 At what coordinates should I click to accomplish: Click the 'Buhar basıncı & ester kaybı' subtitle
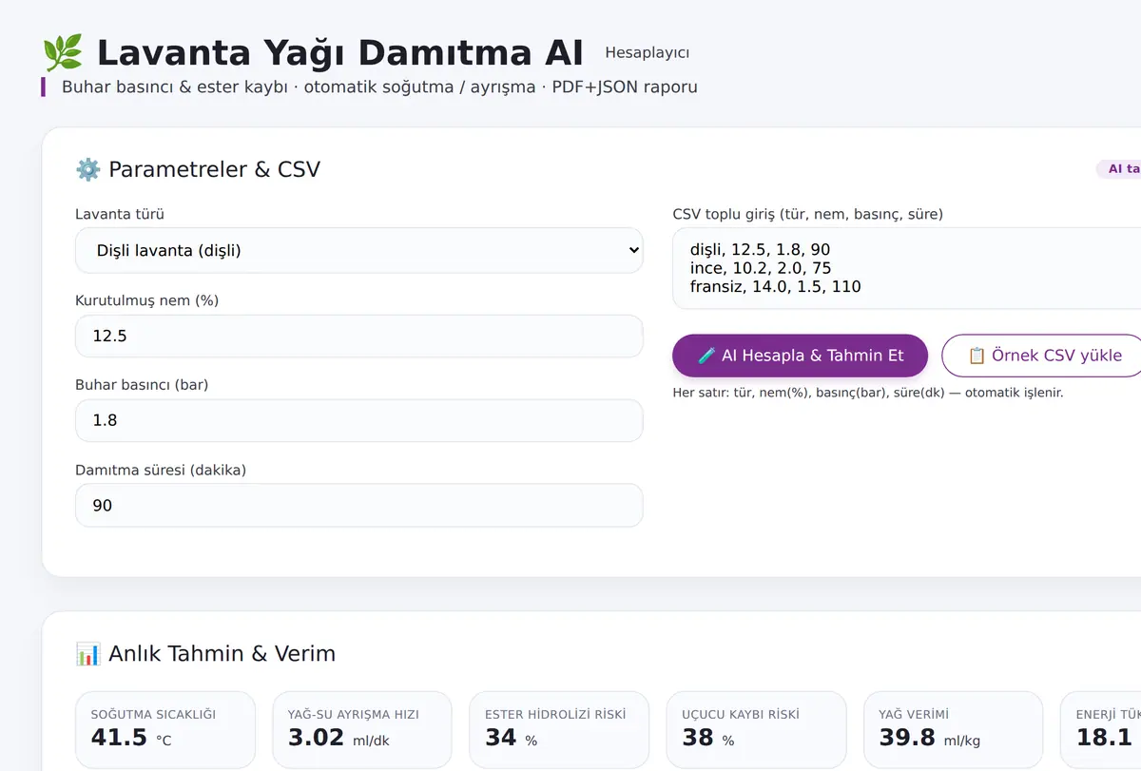click(379, 87)
